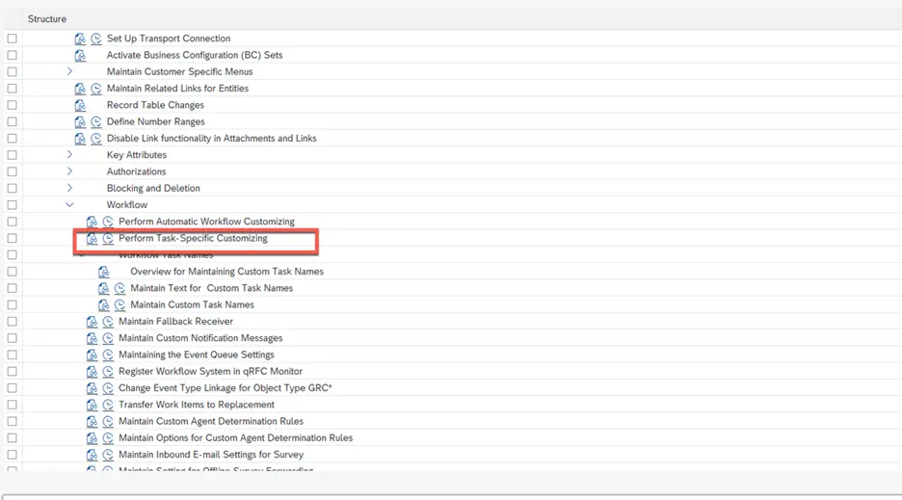Image resolution: width=902 pixels, height=500 pixels.
Task: Run the Set Up Transport Connection activity icon
Action: point(96,39)
